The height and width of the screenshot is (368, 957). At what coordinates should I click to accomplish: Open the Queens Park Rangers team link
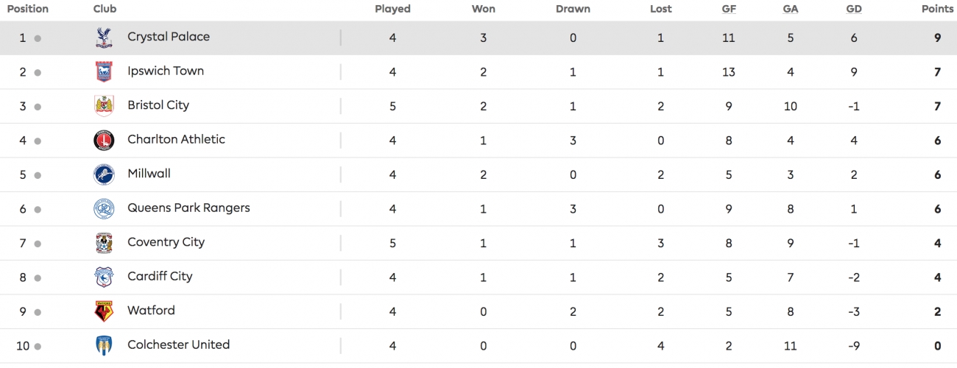coord(188,208)
